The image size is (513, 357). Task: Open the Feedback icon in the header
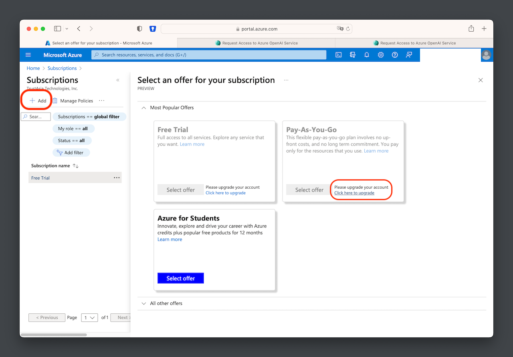point(409,55)
